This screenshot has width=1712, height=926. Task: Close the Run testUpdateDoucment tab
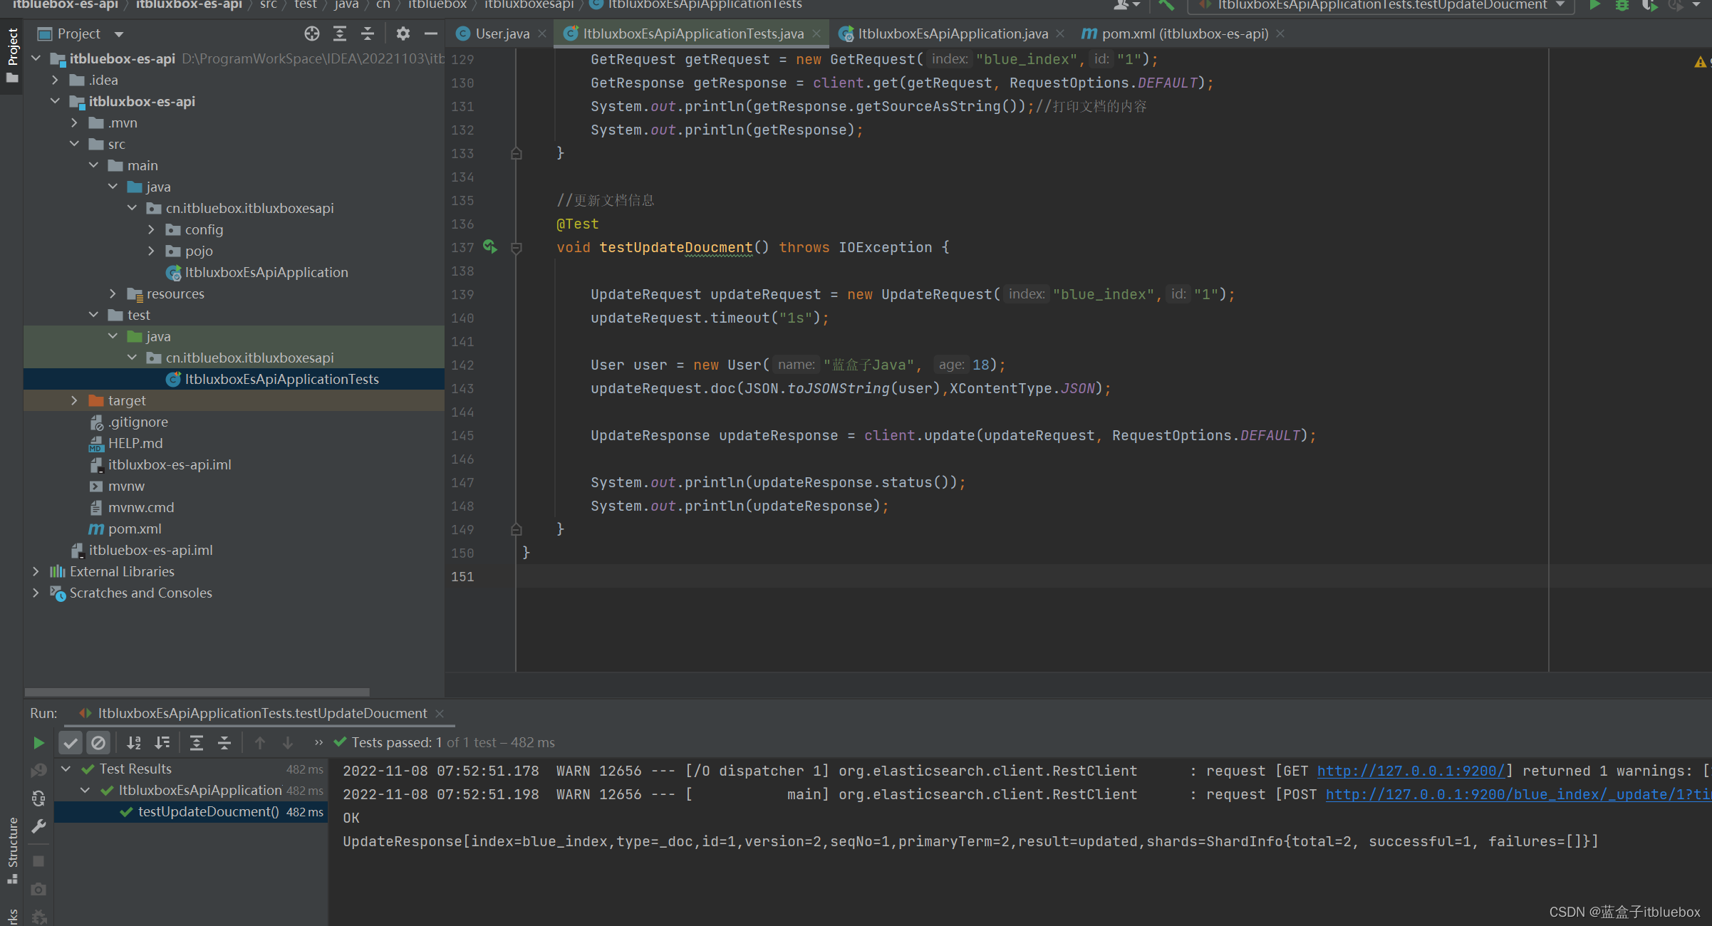[440, 714]
